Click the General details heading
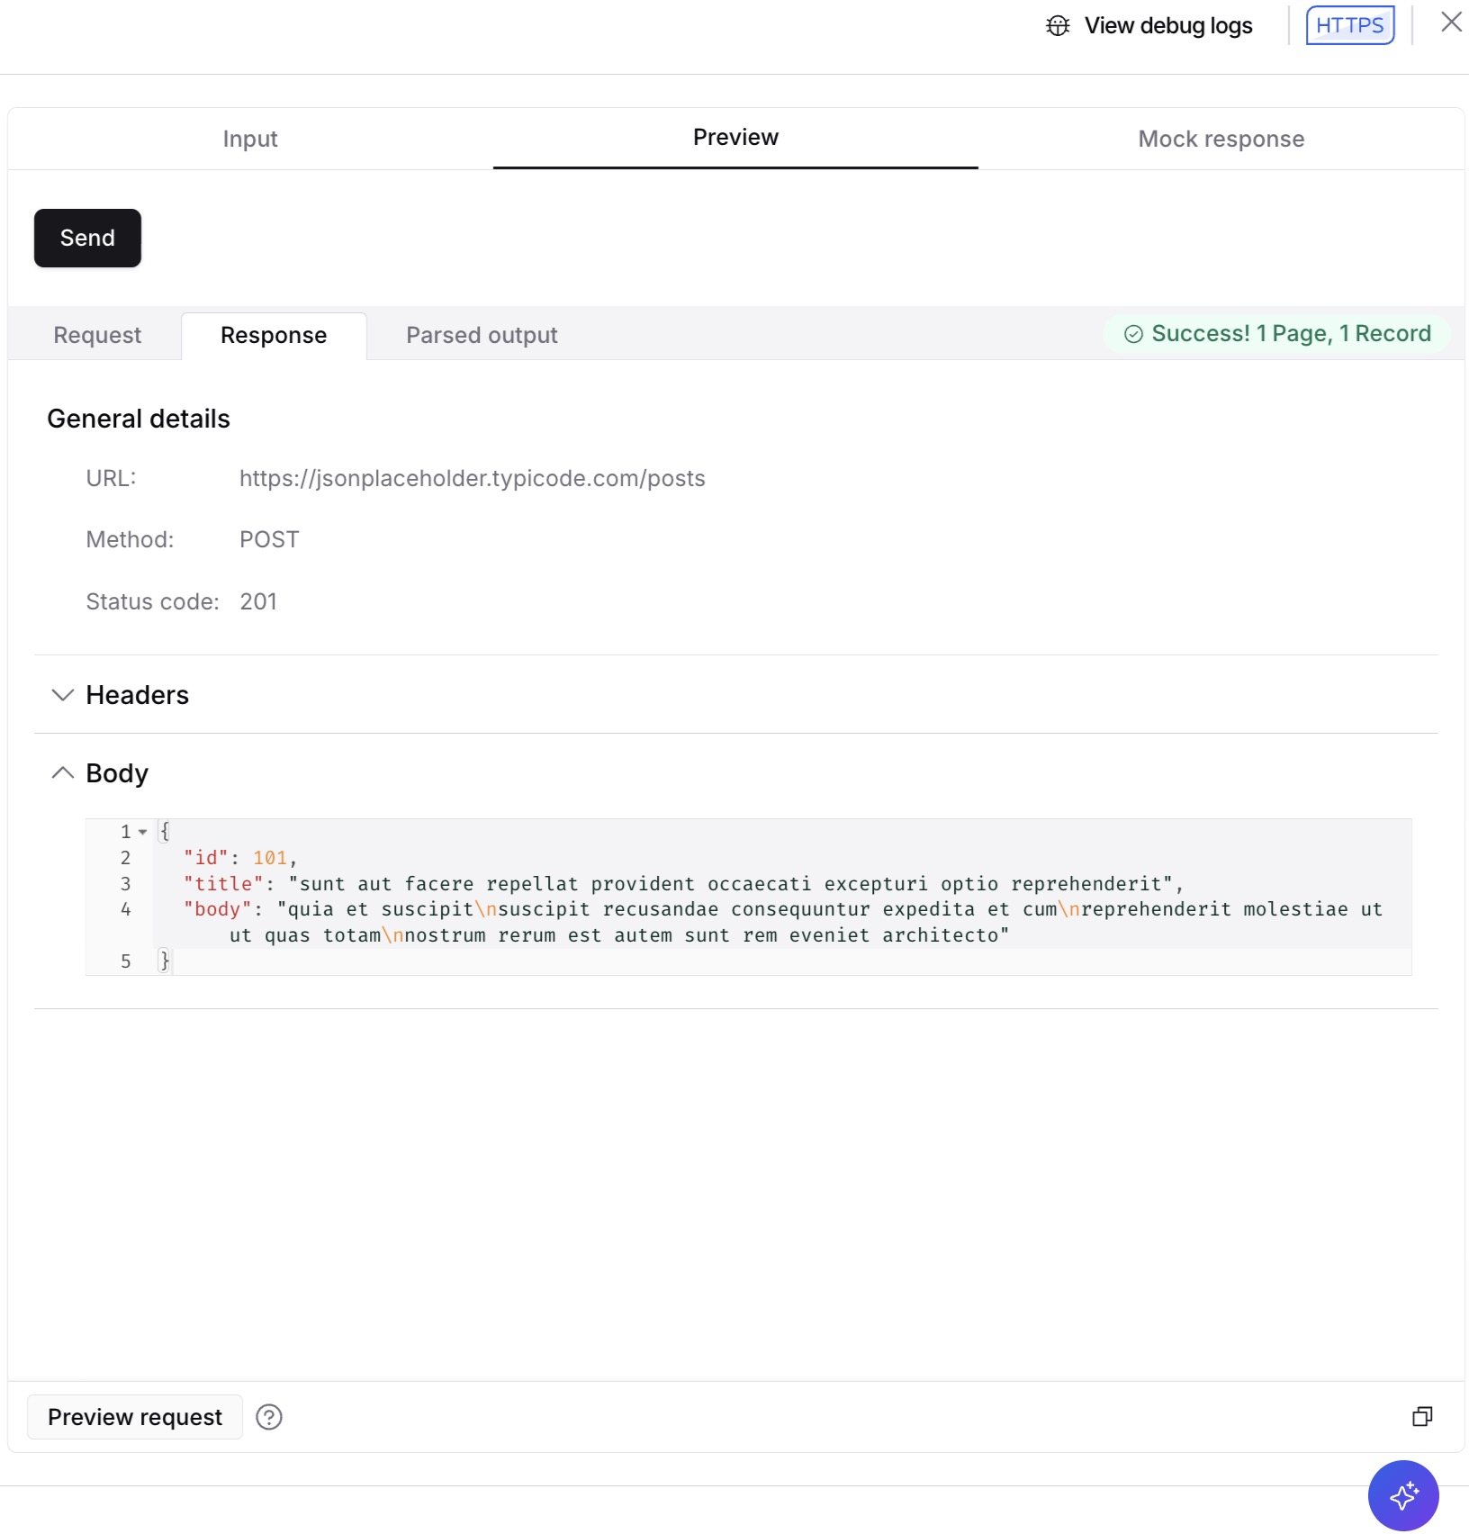Image resolution: width=1469 pixels, height=1534 pixels. point(139,419)
